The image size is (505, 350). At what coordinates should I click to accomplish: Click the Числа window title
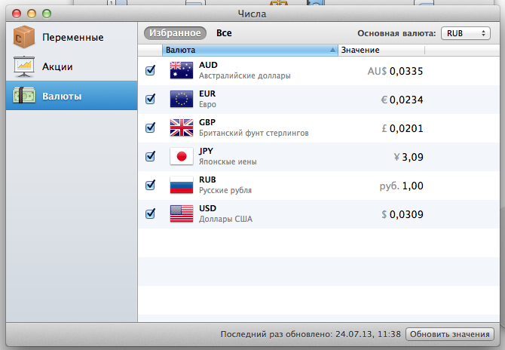252,14
